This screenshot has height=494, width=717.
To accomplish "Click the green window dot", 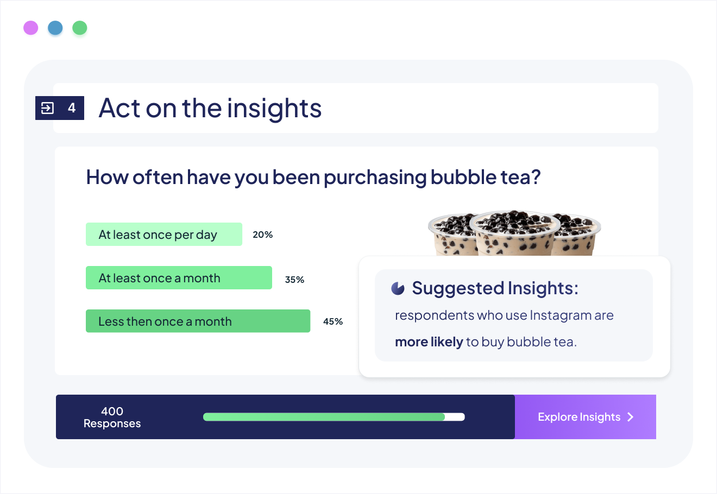I will (80, 28).
